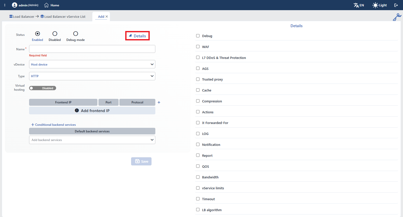Click the admin user avatar icon

(15, 5)
